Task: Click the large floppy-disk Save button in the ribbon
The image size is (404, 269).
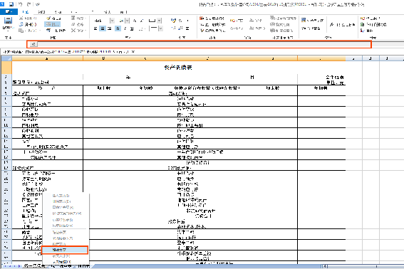Action: click(8, 21)
